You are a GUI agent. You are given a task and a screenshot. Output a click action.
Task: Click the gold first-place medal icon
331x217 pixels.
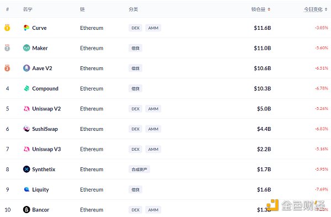point(7,28)
